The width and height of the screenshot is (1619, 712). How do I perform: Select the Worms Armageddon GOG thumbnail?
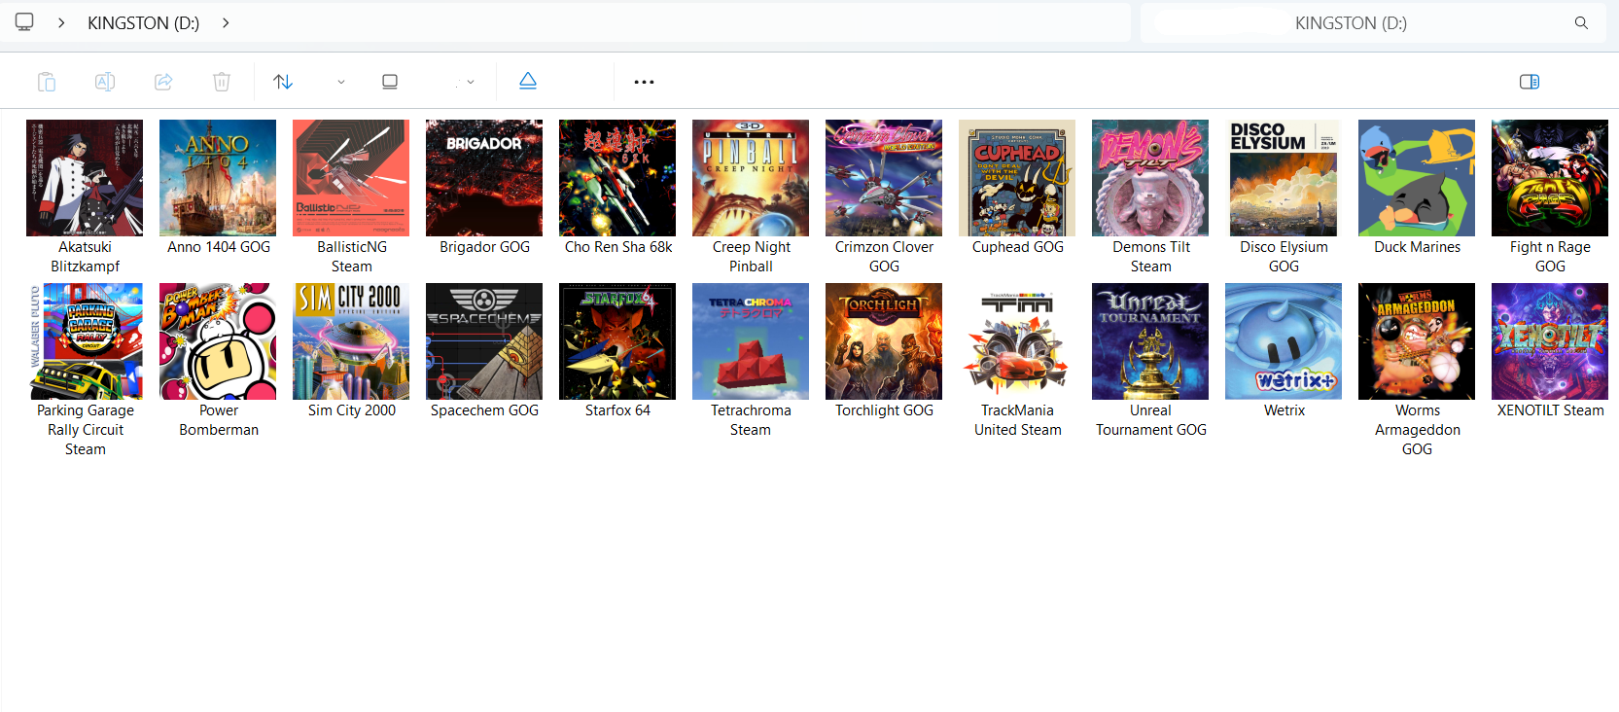point(1417,341)
